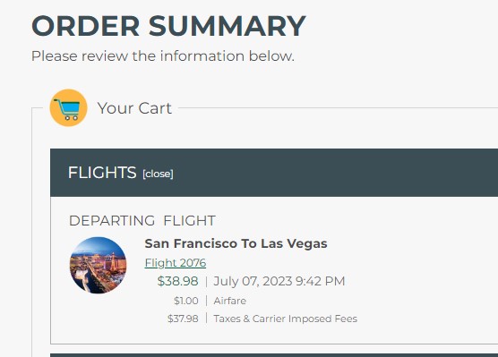Click the $37.98 taxes amount
This screenshot has width=498, height=357.
pyautogui.click(x=183, y=319)
